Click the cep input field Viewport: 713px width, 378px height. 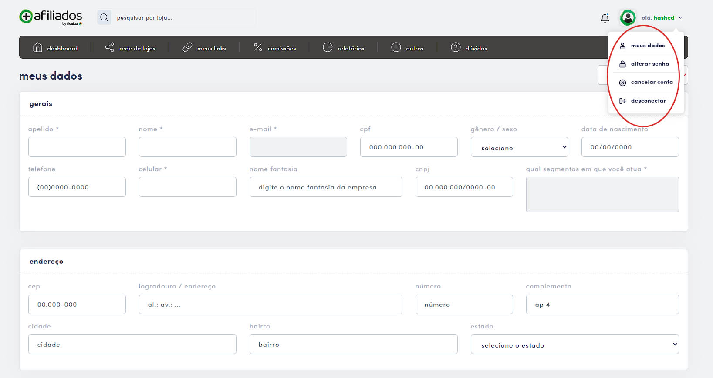[77, 304]
